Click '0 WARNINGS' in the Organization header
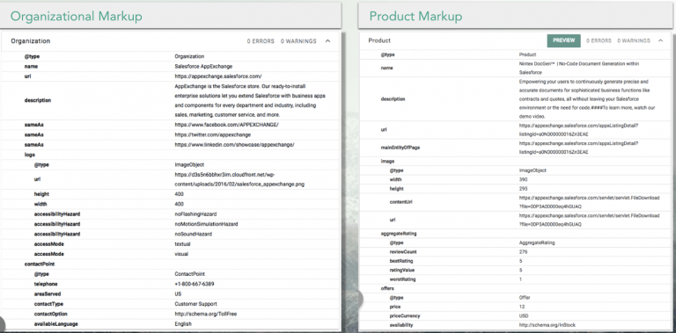676x333 pixels. tap(298, 41)
